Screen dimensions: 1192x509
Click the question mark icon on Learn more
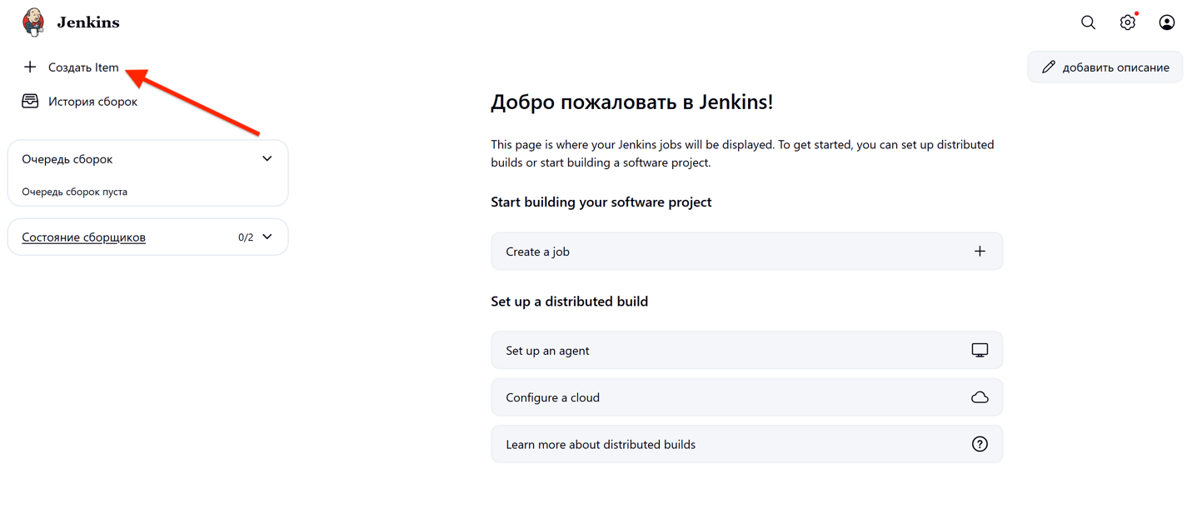click(980, 444)
